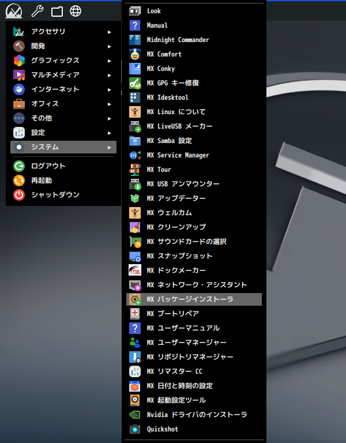
Task: Open MX ユーザーマニュアル entry
Action: (x=194, y=328)
